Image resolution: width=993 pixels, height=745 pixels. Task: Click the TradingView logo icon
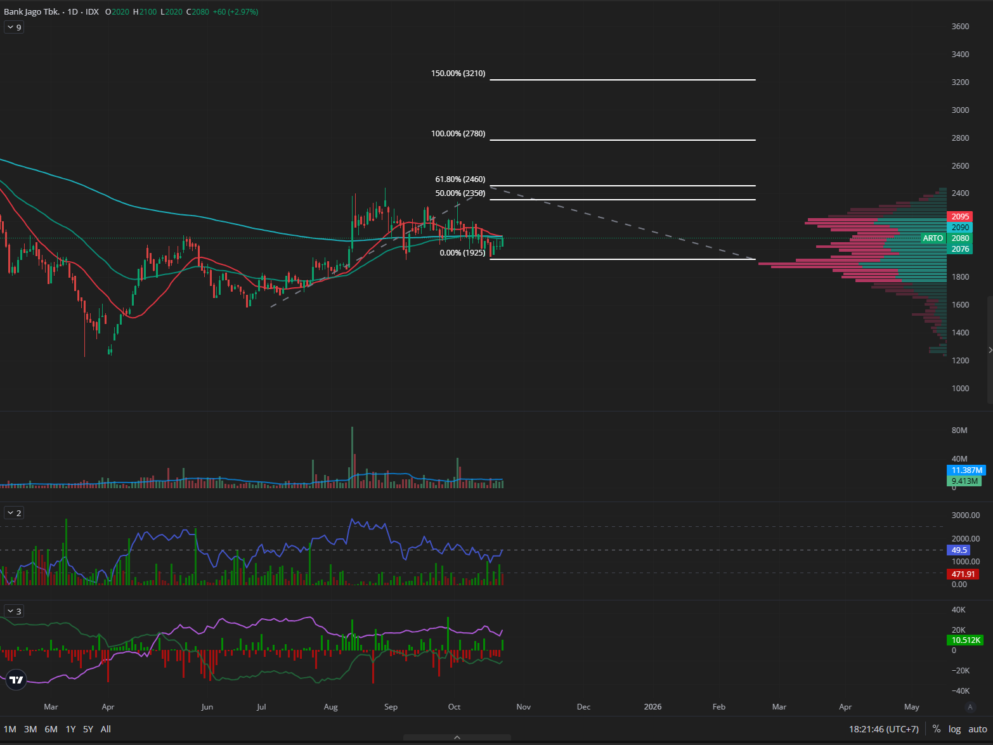point(16,680)
